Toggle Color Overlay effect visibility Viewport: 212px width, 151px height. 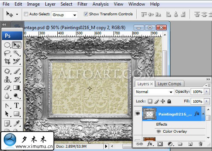tap(158, 131)
